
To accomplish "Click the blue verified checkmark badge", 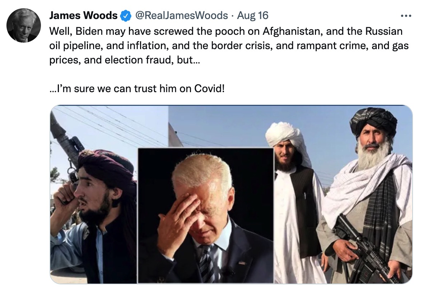I will [125, 16].
